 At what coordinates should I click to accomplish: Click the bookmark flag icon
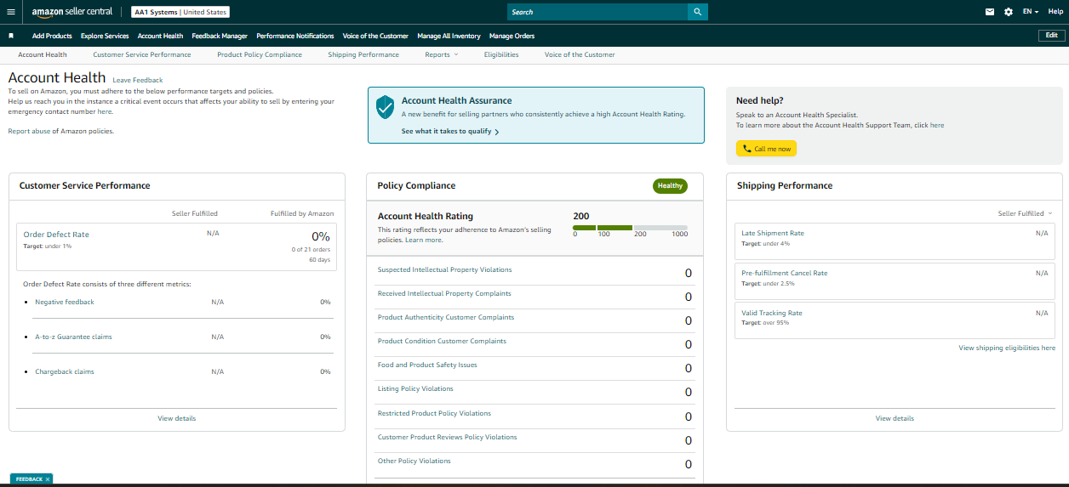(x=11, y=36)
